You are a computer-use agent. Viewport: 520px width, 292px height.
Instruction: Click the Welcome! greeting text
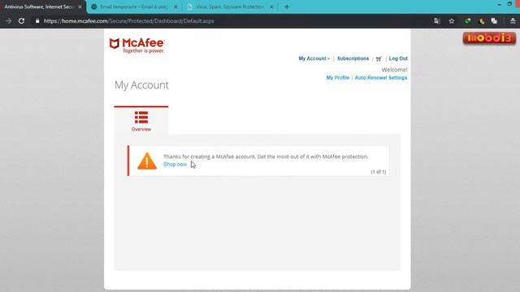pyautogui.click(x=394, y=70)
